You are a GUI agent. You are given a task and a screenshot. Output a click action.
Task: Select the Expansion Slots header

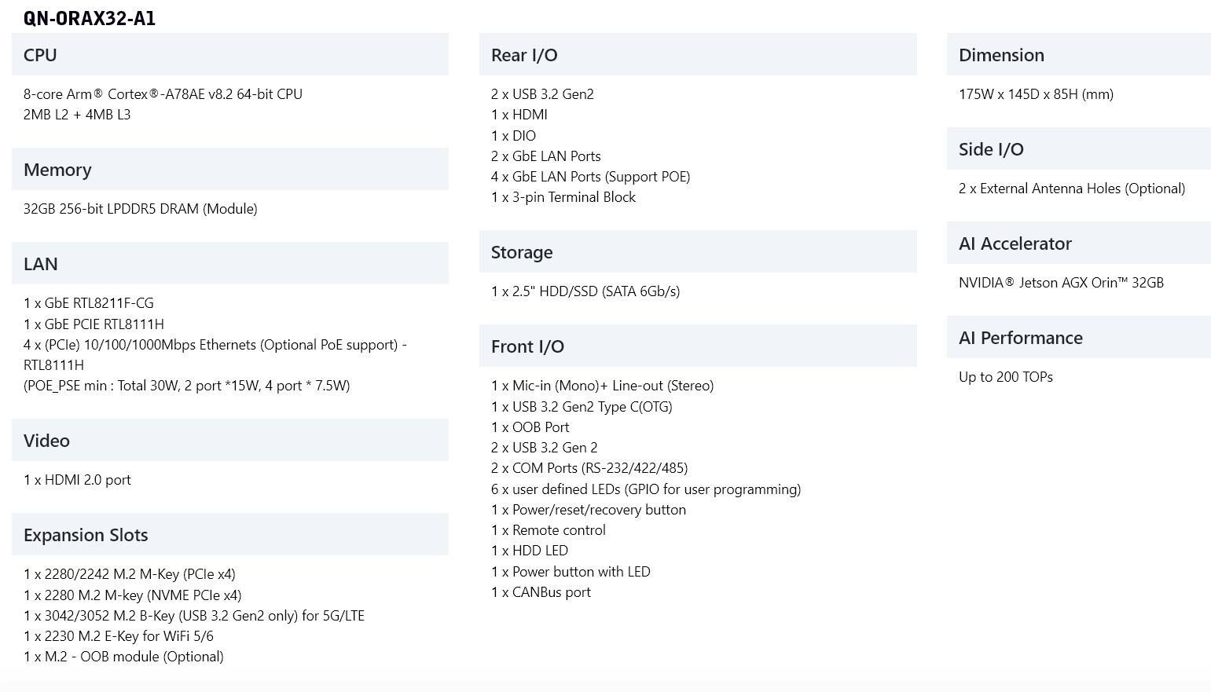pos(229,534)
